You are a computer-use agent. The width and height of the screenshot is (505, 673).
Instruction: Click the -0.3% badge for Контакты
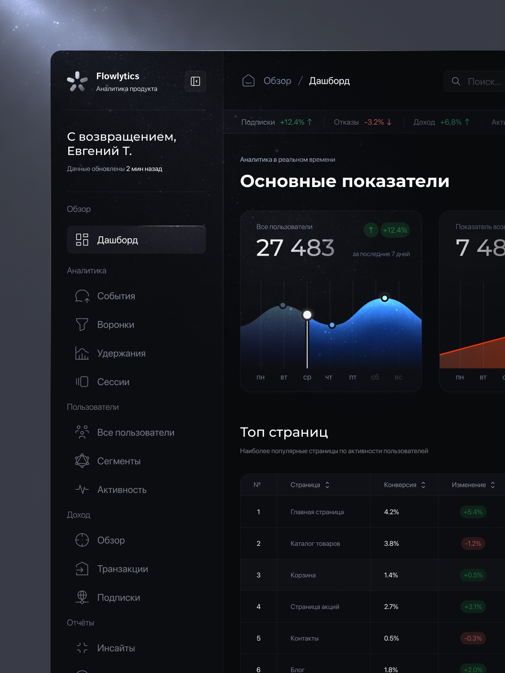point(473,638)
